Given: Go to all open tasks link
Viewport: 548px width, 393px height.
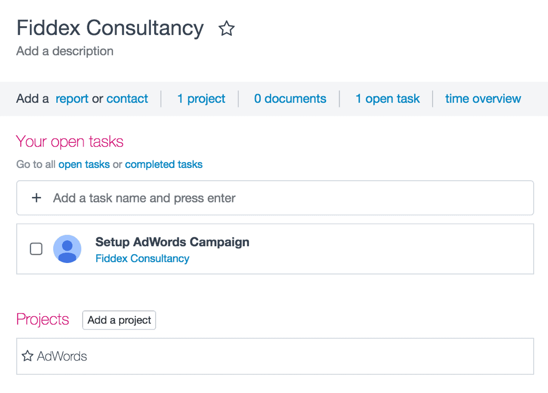Looking at the screenshot, I should point(84,164).
